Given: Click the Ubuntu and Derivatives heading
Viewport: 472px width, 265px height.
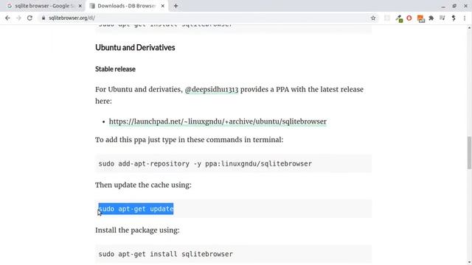Looking at the screenshot, I should [x=135, y=47].
